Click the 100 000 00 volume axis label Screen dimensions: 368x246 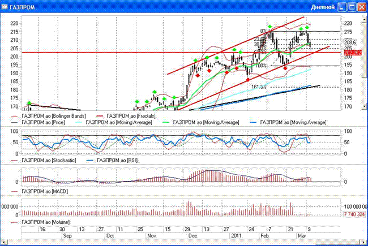(356, 206)
